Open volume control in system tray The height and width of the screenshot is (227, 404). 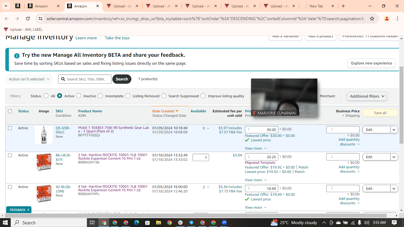point(367,223)
